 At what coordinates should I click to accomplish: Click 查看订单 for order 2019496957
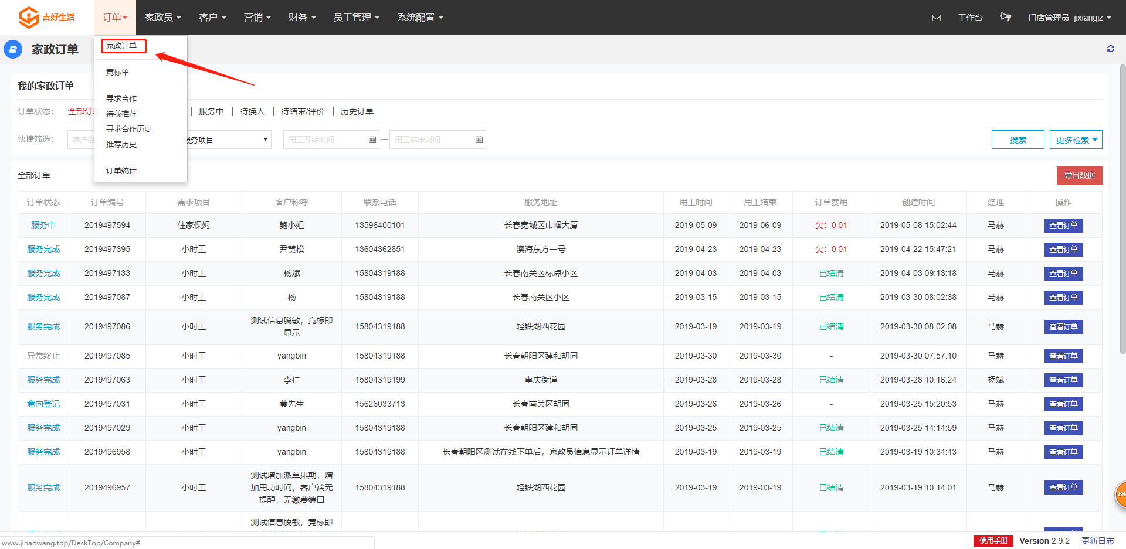click(x=1063, y=487)
